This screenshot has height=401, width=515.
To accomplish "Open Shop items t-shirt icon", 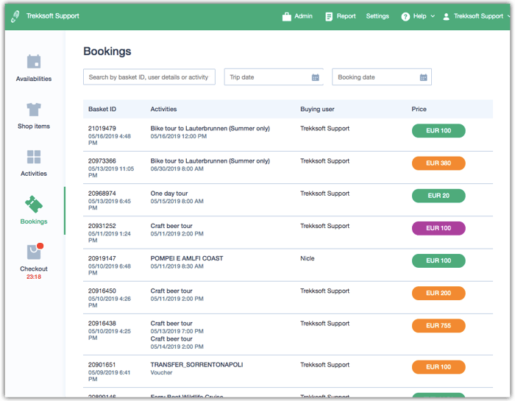I will point(34,110).
